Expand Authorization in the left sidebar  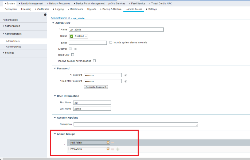(x=13, y=26)
